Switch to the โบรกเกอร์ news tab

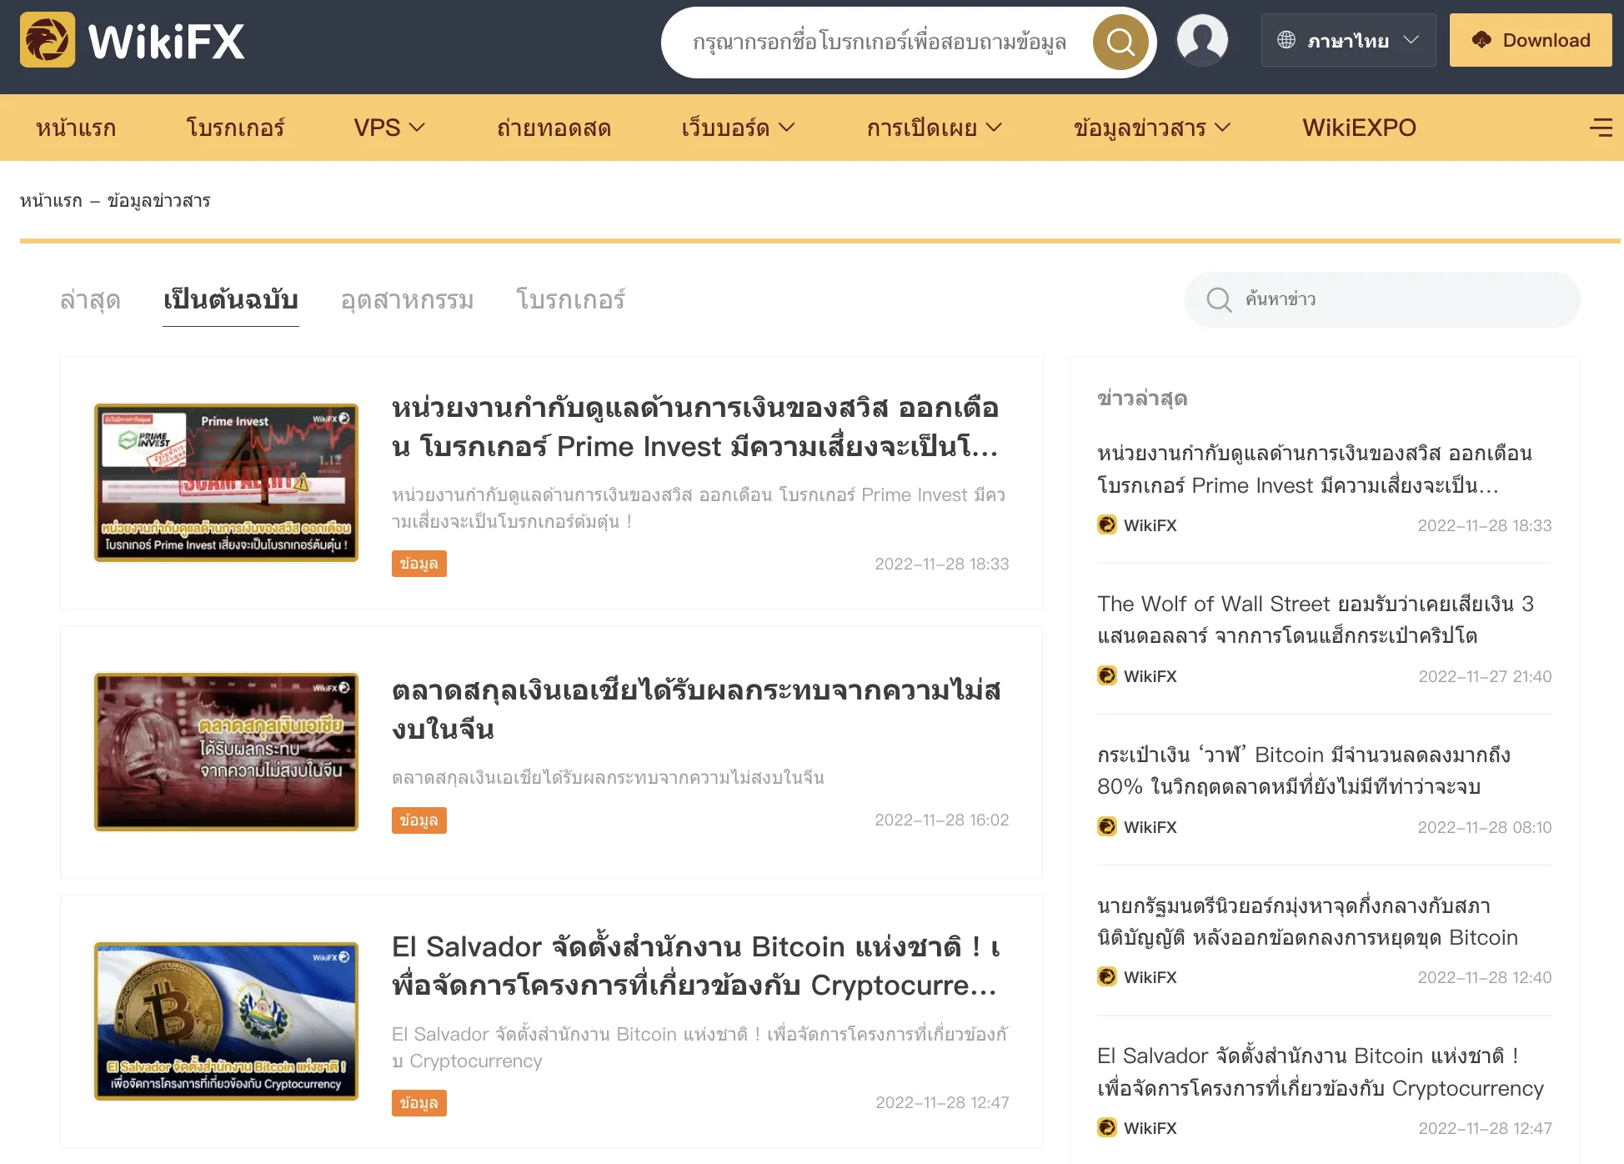pyautogui.click(x=571, y=299)
